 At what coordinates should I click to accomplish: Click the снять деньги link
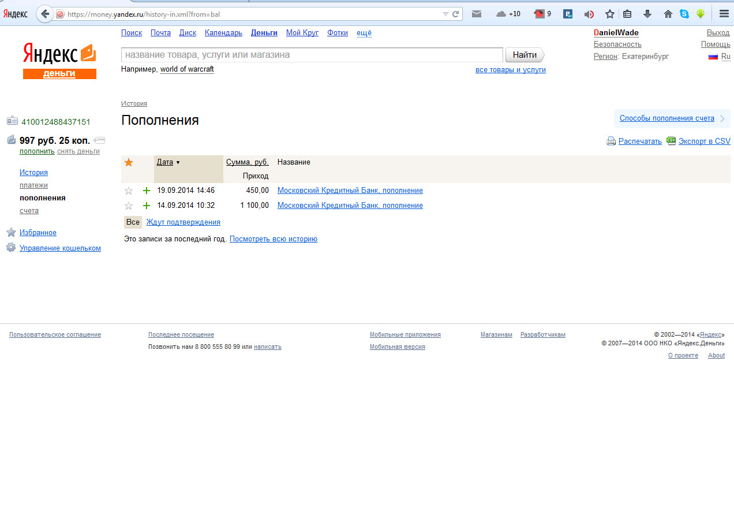[x=78, y=151]
